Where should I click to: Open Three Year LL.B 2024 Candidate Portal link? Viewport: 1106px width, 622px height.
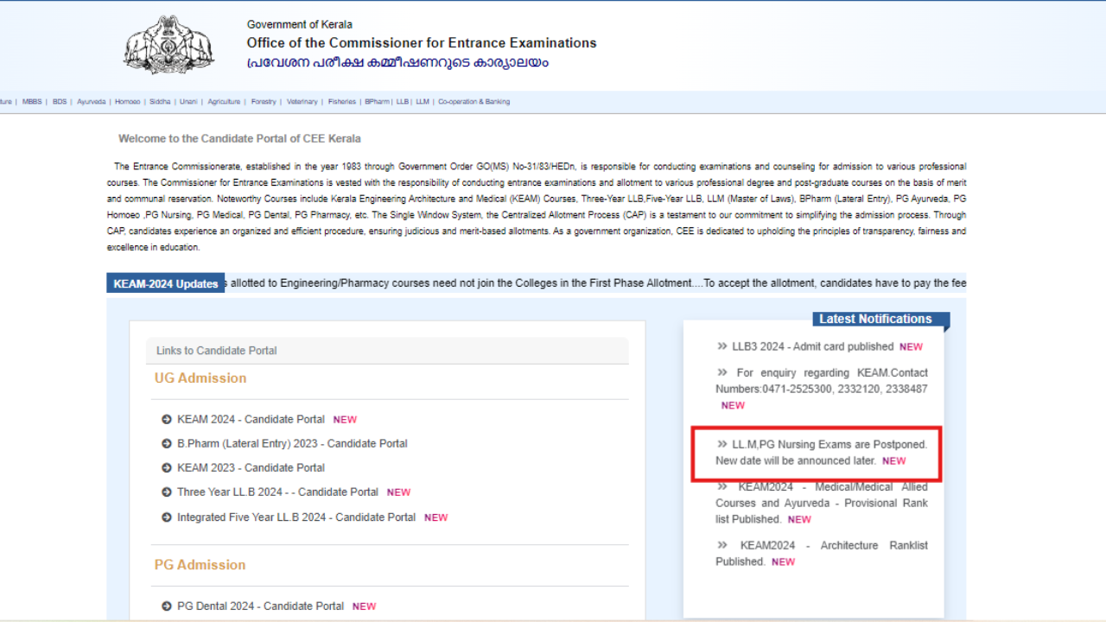[277, 492]
